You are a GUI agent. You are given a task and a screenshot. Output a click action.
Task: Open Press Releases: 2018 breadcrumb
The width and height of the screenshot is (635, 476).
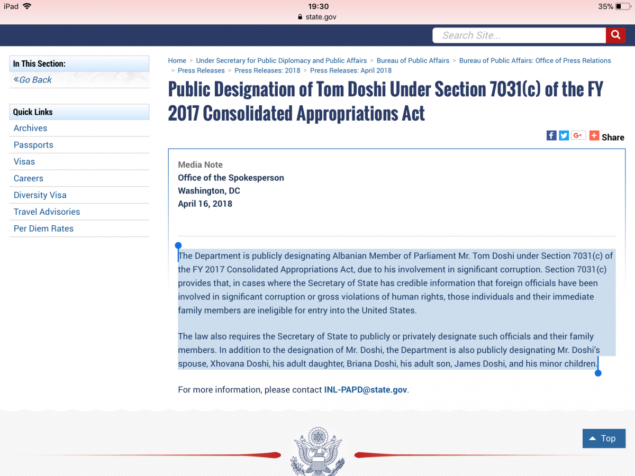click(267, 70)
